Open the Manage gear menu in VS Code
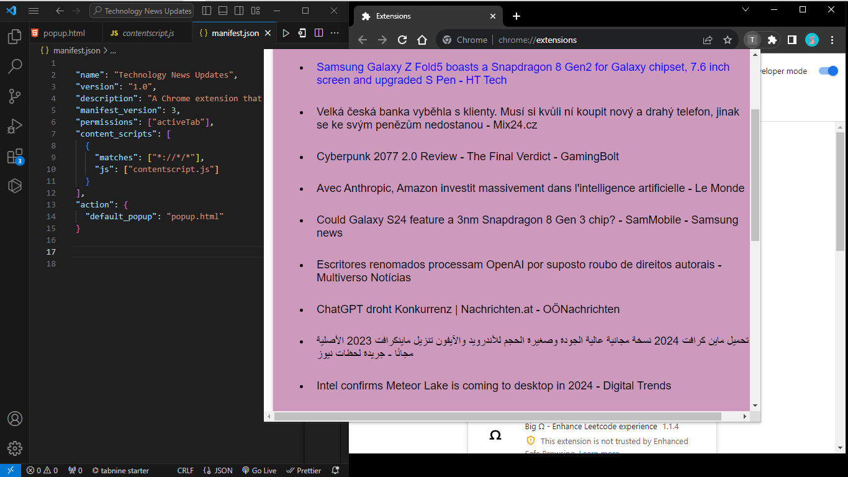Viewport: 848px width, 477px height. [x=15, y=448]
